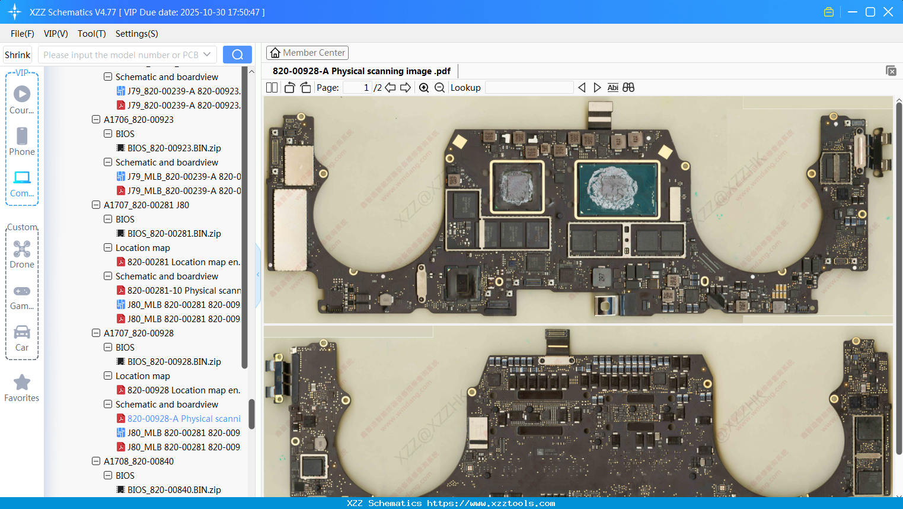The image size is (903, 509).
Task: Open Favorites from the sidebar
Action: pos(22,388)
